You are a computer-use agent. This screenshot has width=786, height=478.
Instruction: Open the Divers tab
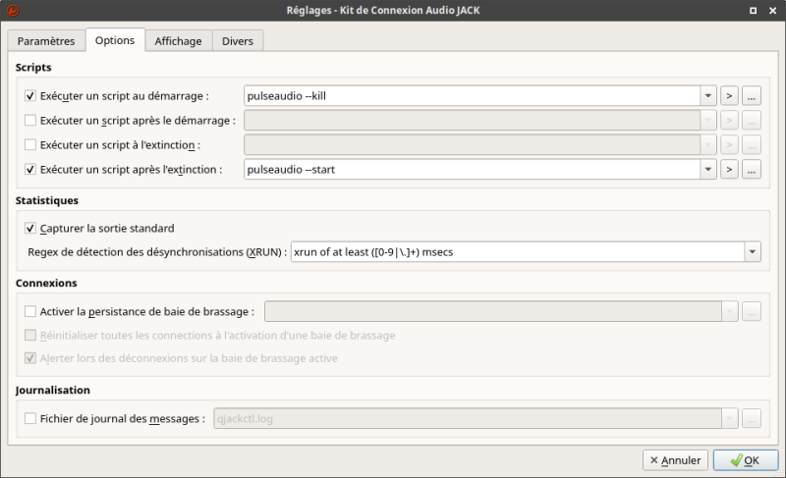pyautogui.click(x=238, y=41)
